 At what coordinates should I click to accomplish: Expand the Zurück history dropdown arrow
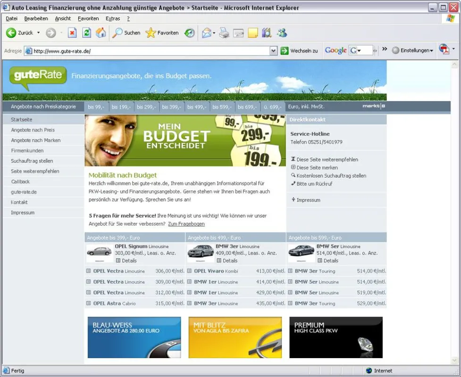pos(39,33)
